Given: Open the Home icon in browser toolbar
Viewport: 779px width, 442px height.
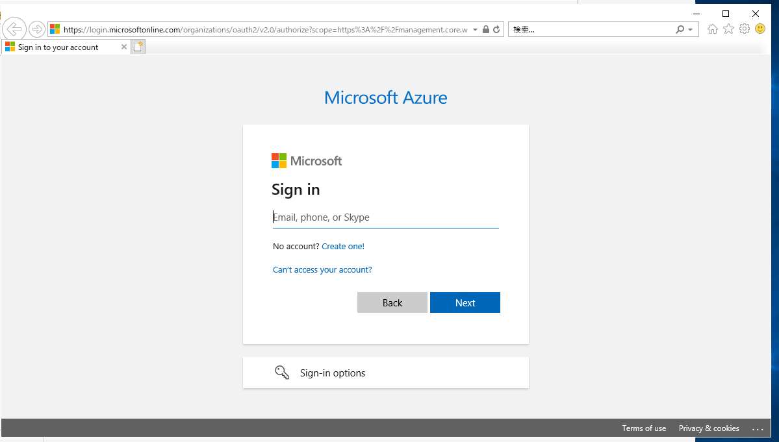Looking at the screenshot, I should (713, 29).
